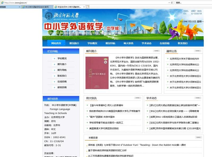Click MORE button in 师大快讯 panel
Viewport: 212px width, 157px height.
pos(138,98)
